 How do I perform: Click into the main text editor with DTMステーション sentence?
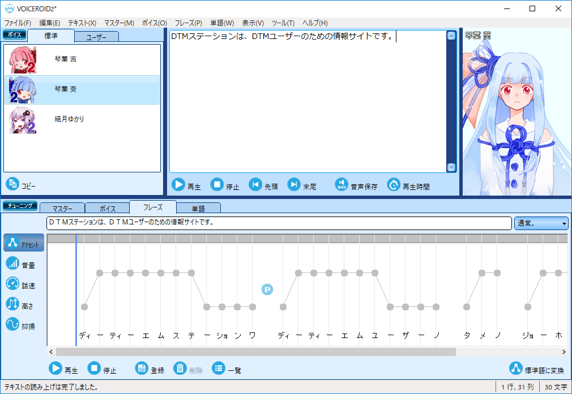pyautogui.click(x=308, y=101)
